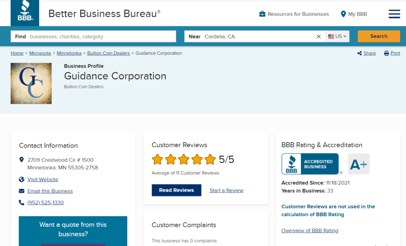Click 'BBB Rating & Accreditation' heading
The height and width of the screenshot is (246, 406).
pyautogui.click(x=322, y=145)
